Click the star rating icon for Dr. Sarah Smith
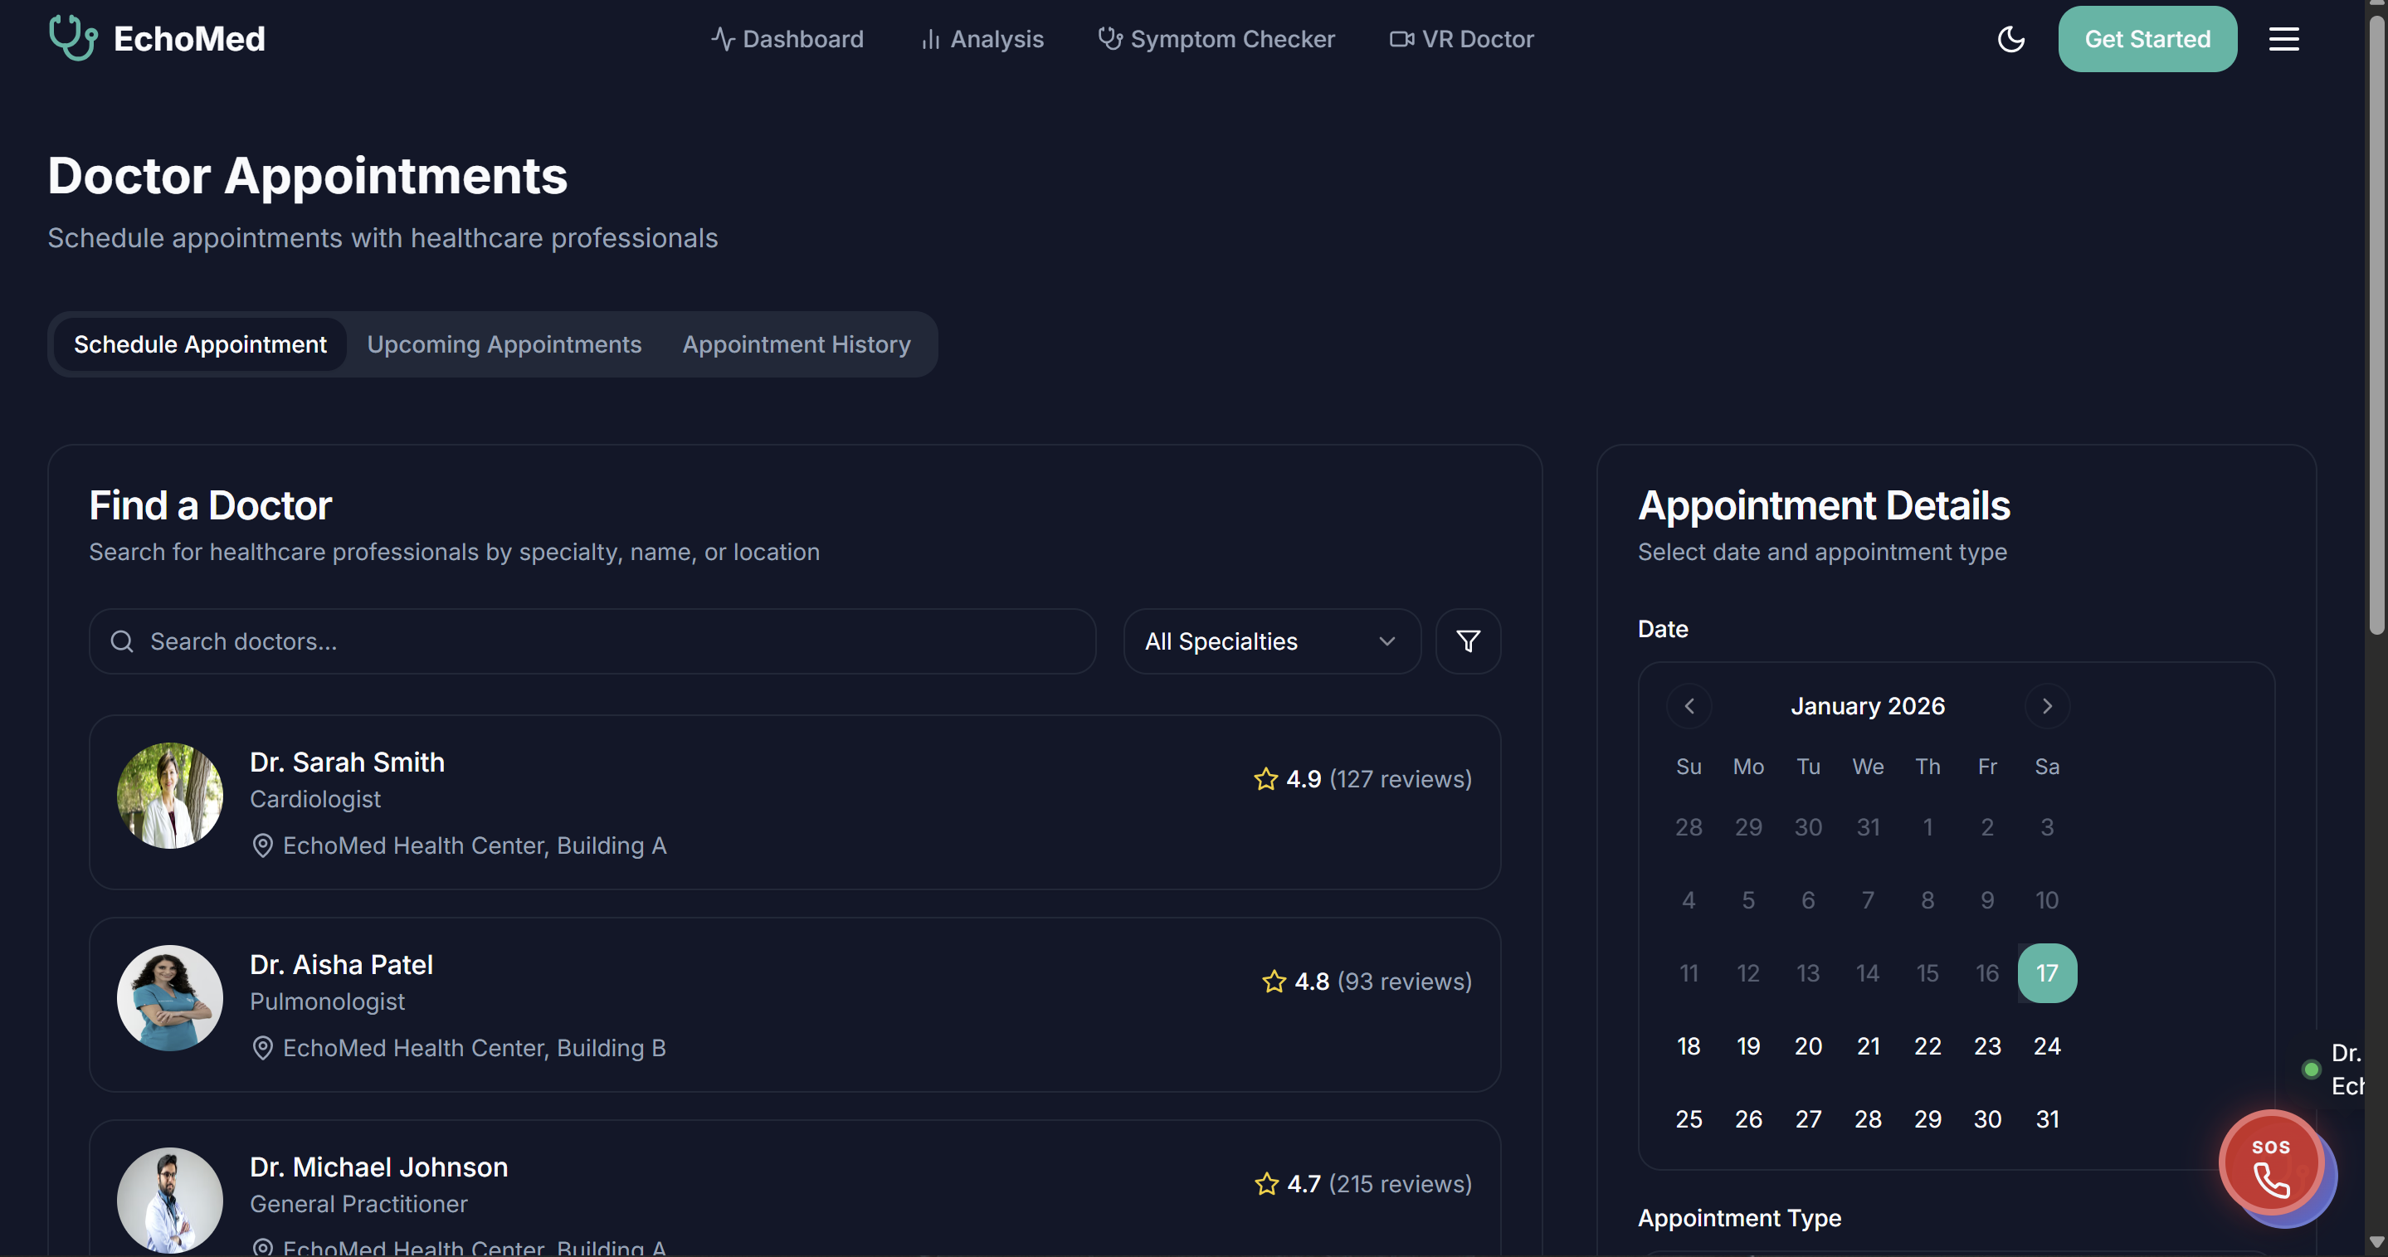 click(x=1265, y=778)
